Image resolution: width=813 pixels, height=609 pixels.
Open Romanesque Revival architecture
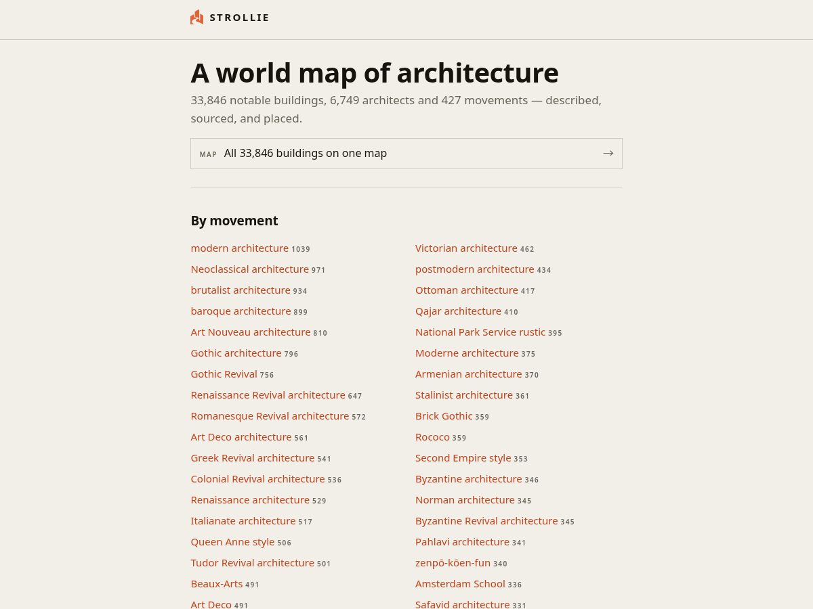[270, 416]
